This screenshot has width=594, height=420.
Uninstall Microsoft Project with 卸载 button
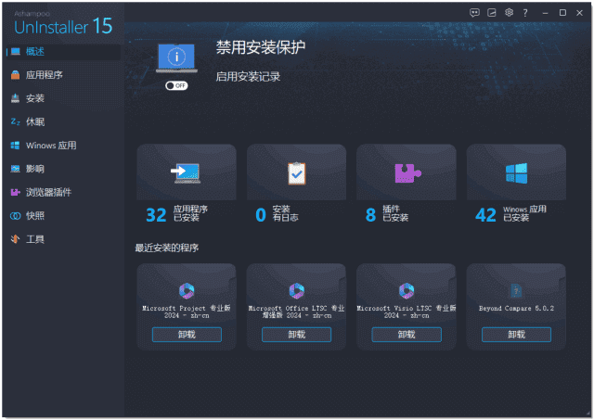[187, 335]
